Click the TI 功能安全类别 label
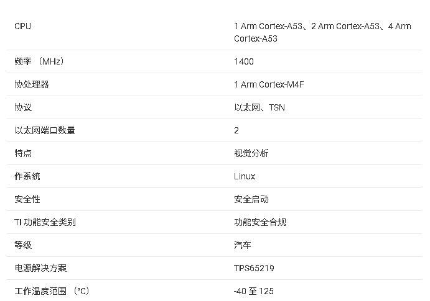This screenshot has height=301, width=430. (45, 222)
